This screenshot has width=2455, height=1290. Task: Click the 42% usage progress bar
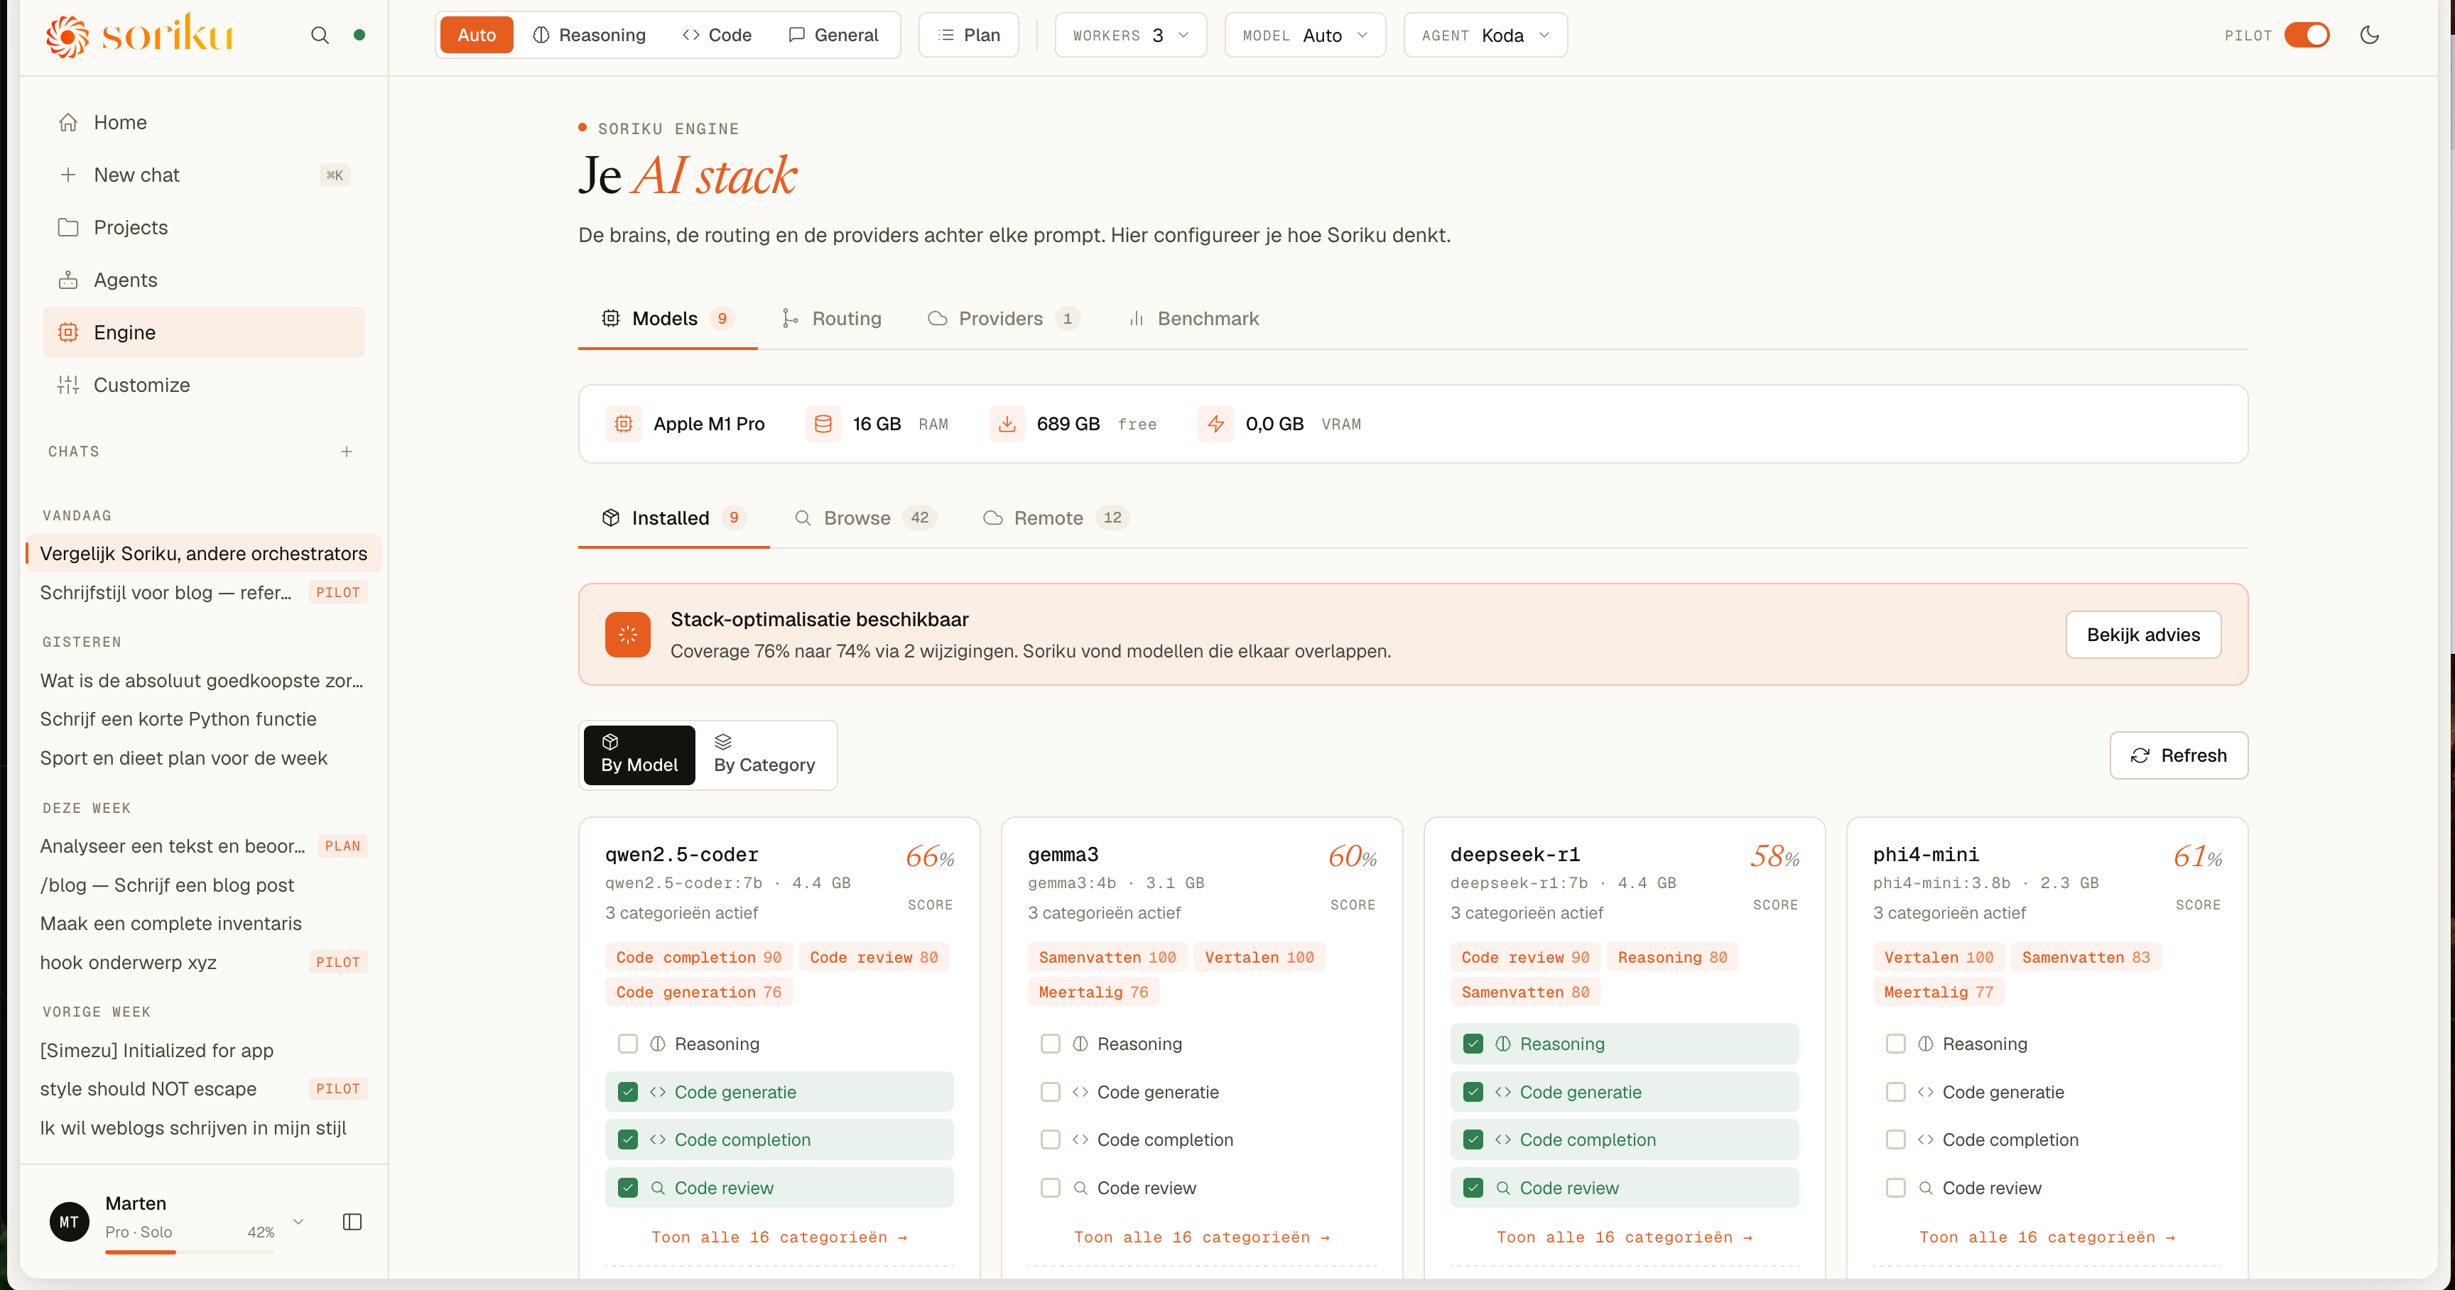(189, 1251)
